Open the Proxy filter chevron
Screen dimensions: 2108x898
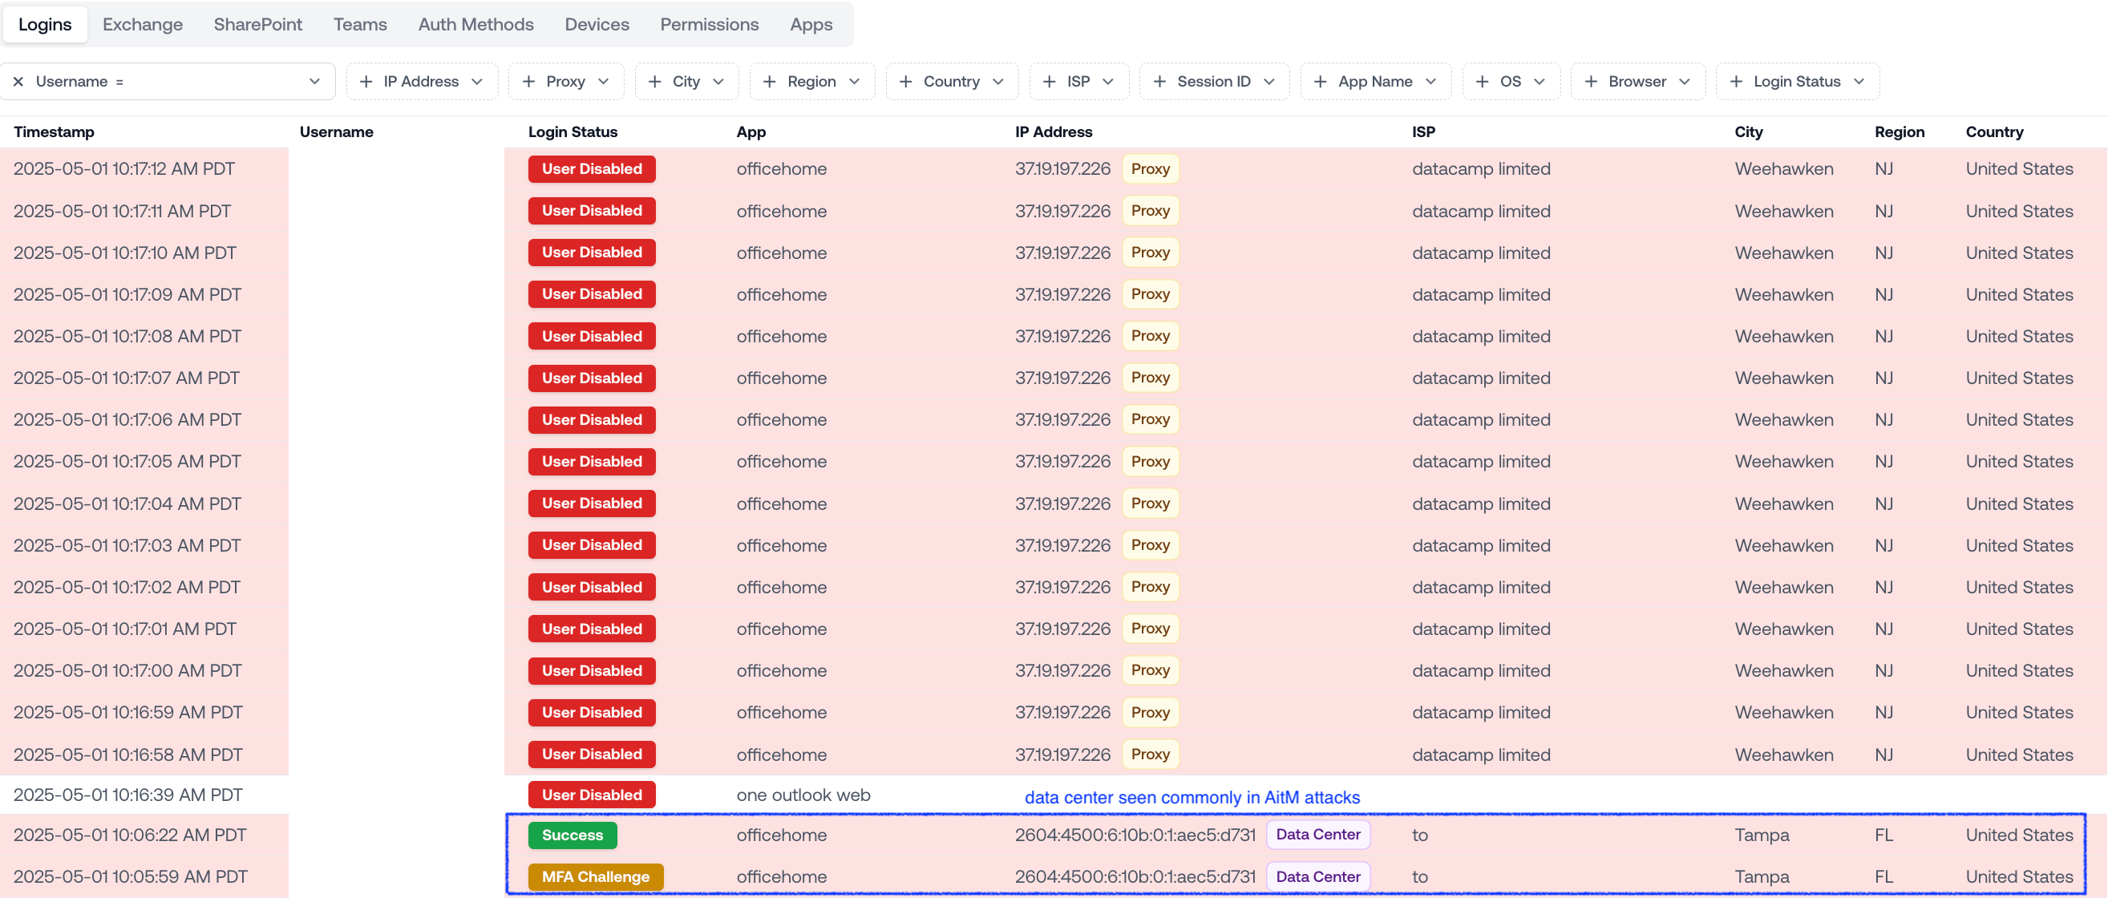[x=604, y=82]
